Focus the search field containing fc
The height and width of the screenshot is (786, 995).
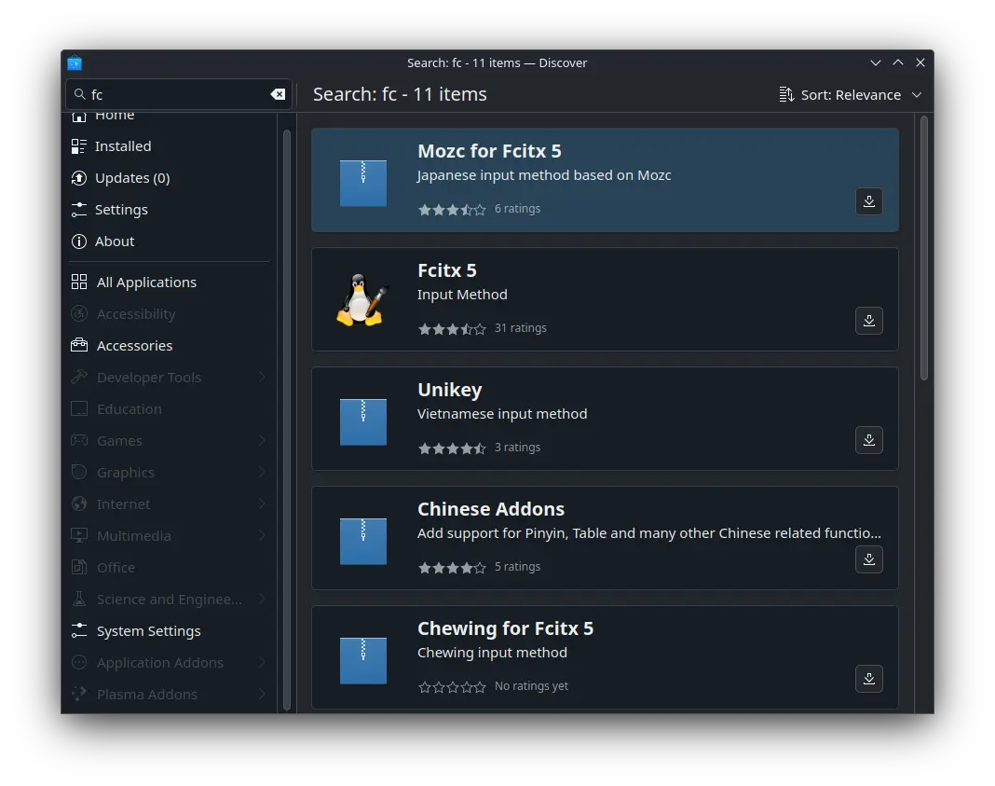coord(178,94)
